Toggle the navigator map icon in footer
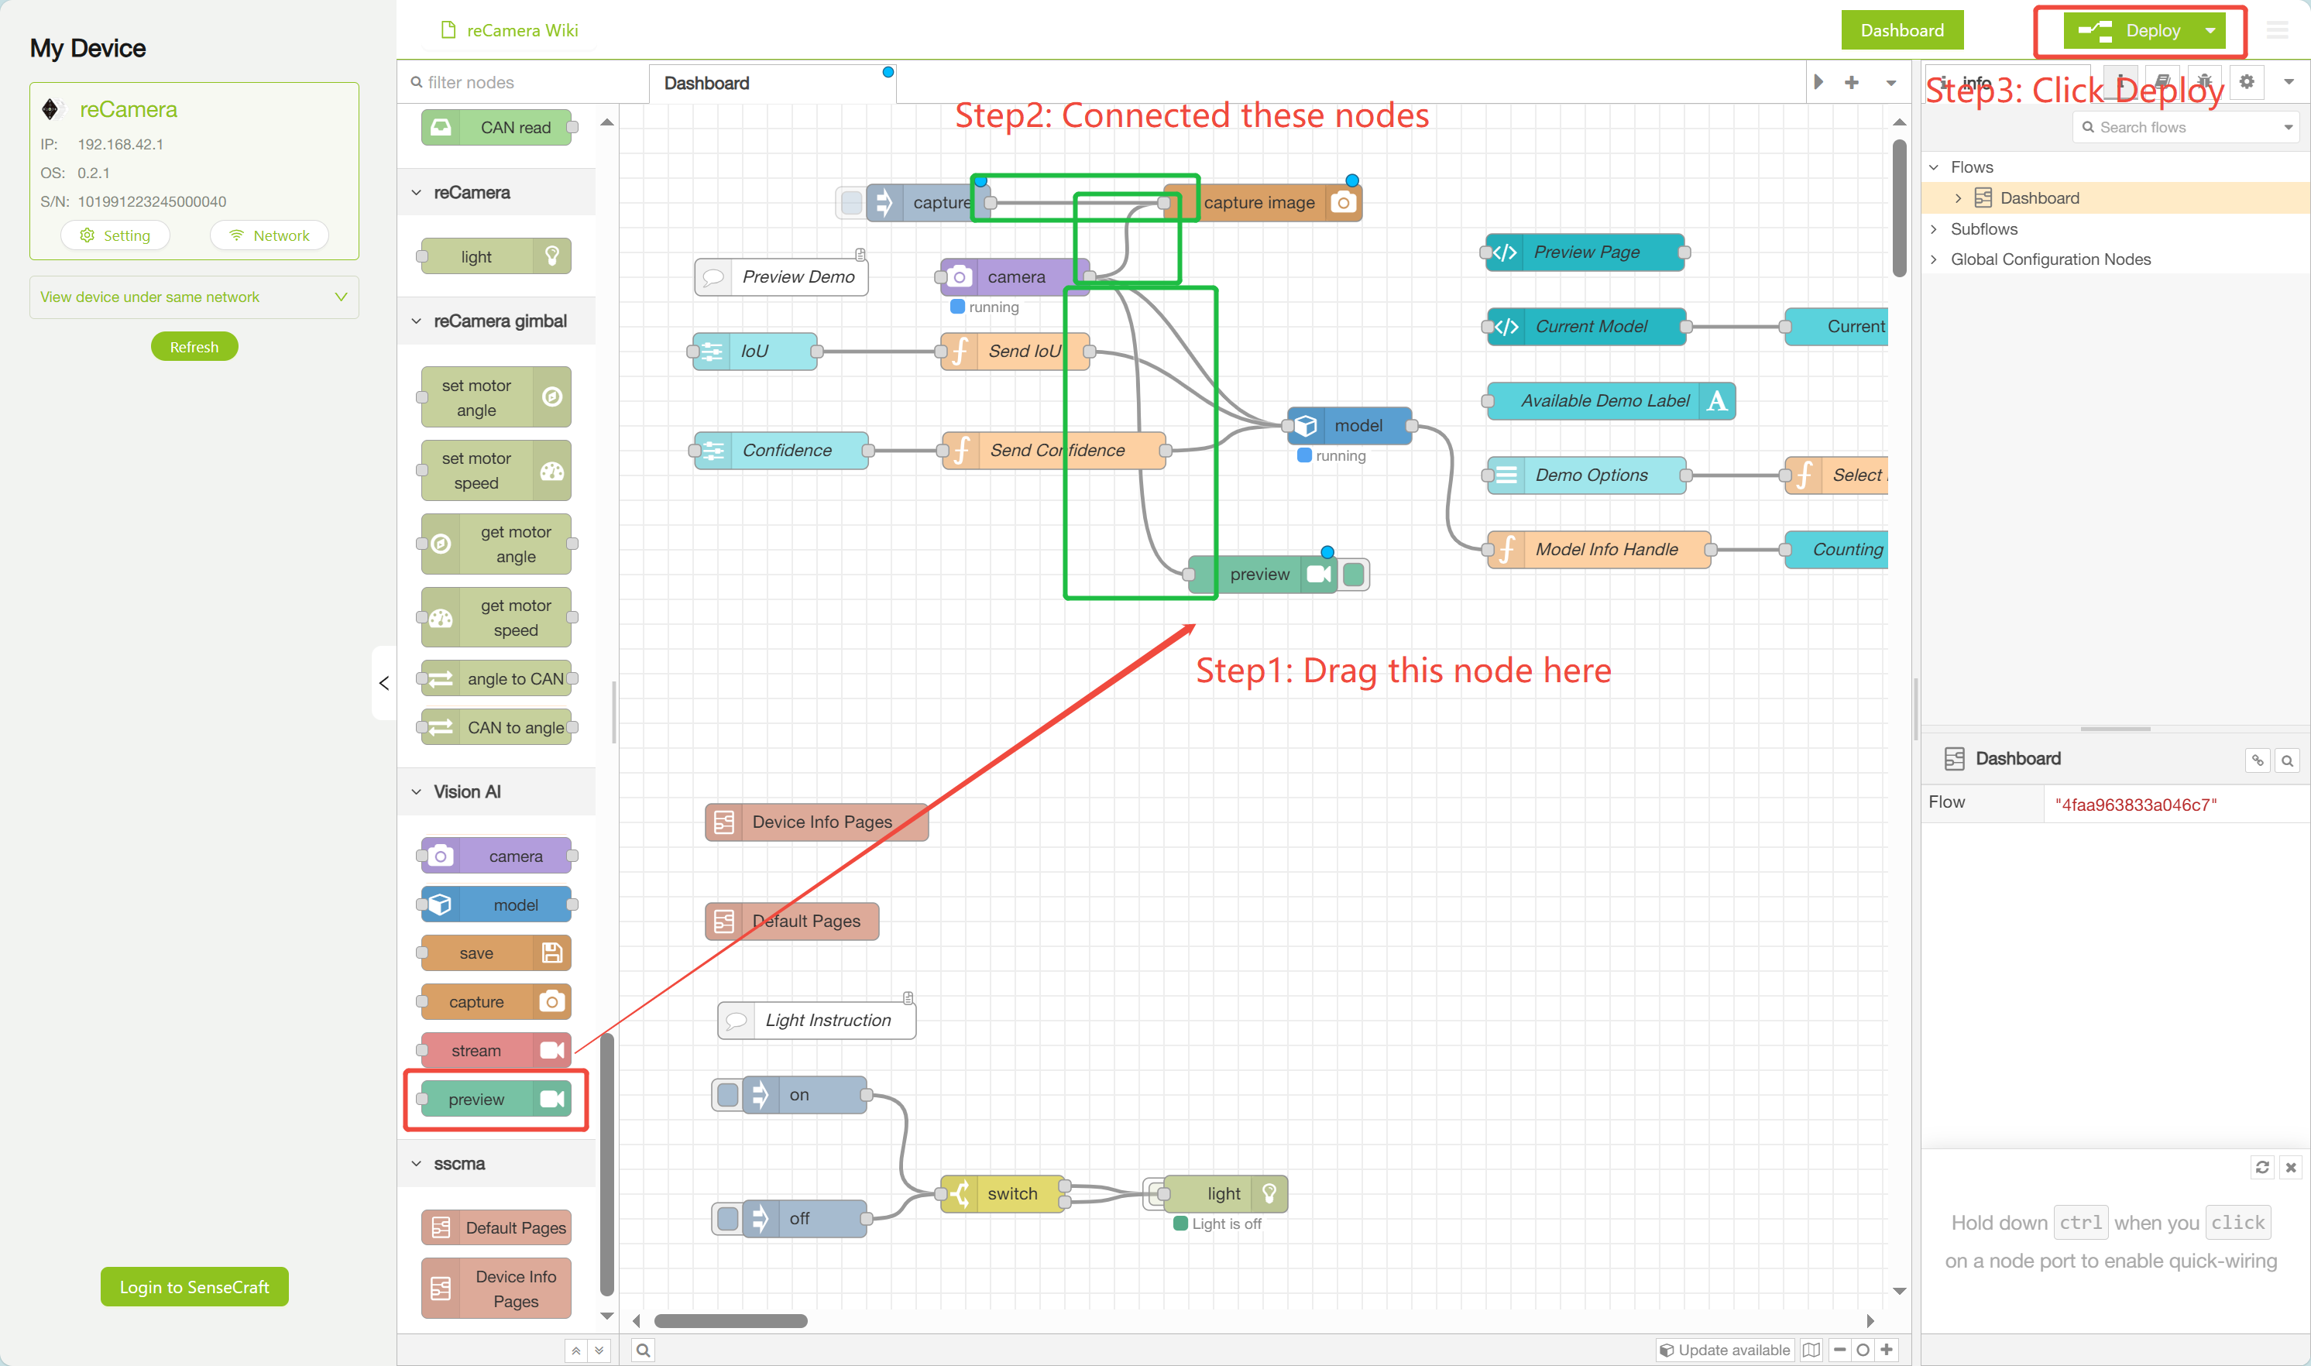Viewport: 2311px width, 1366px height. (1811, 1350)
